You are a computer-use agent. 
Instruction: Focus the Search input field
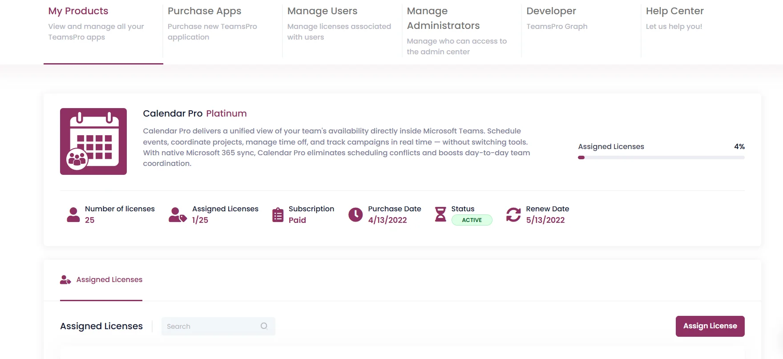point(218,326)
